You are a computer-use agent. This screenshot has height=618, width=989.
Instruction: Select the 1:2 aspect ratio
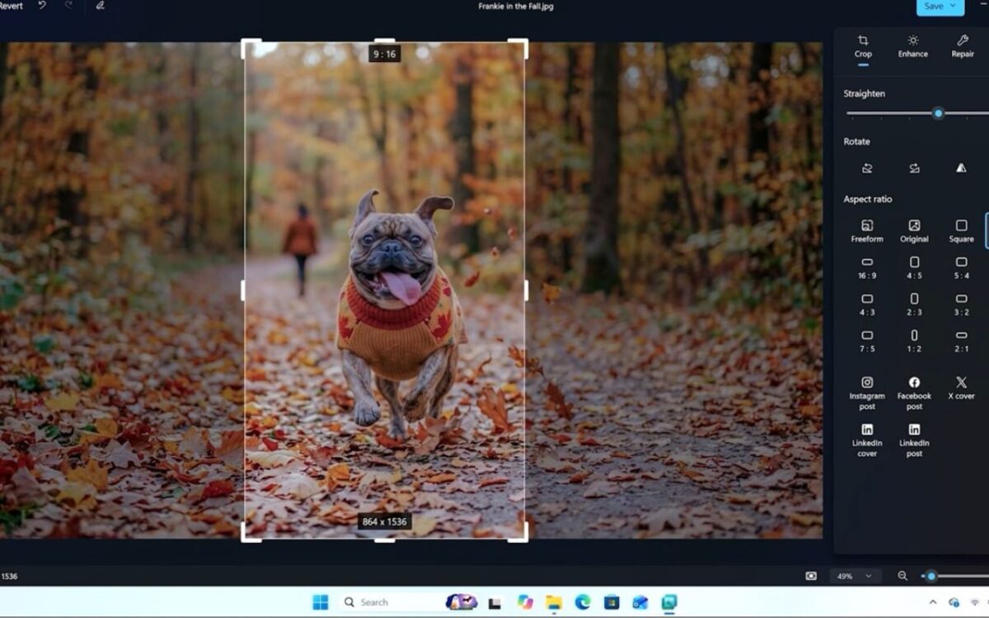tap(914, 341)
